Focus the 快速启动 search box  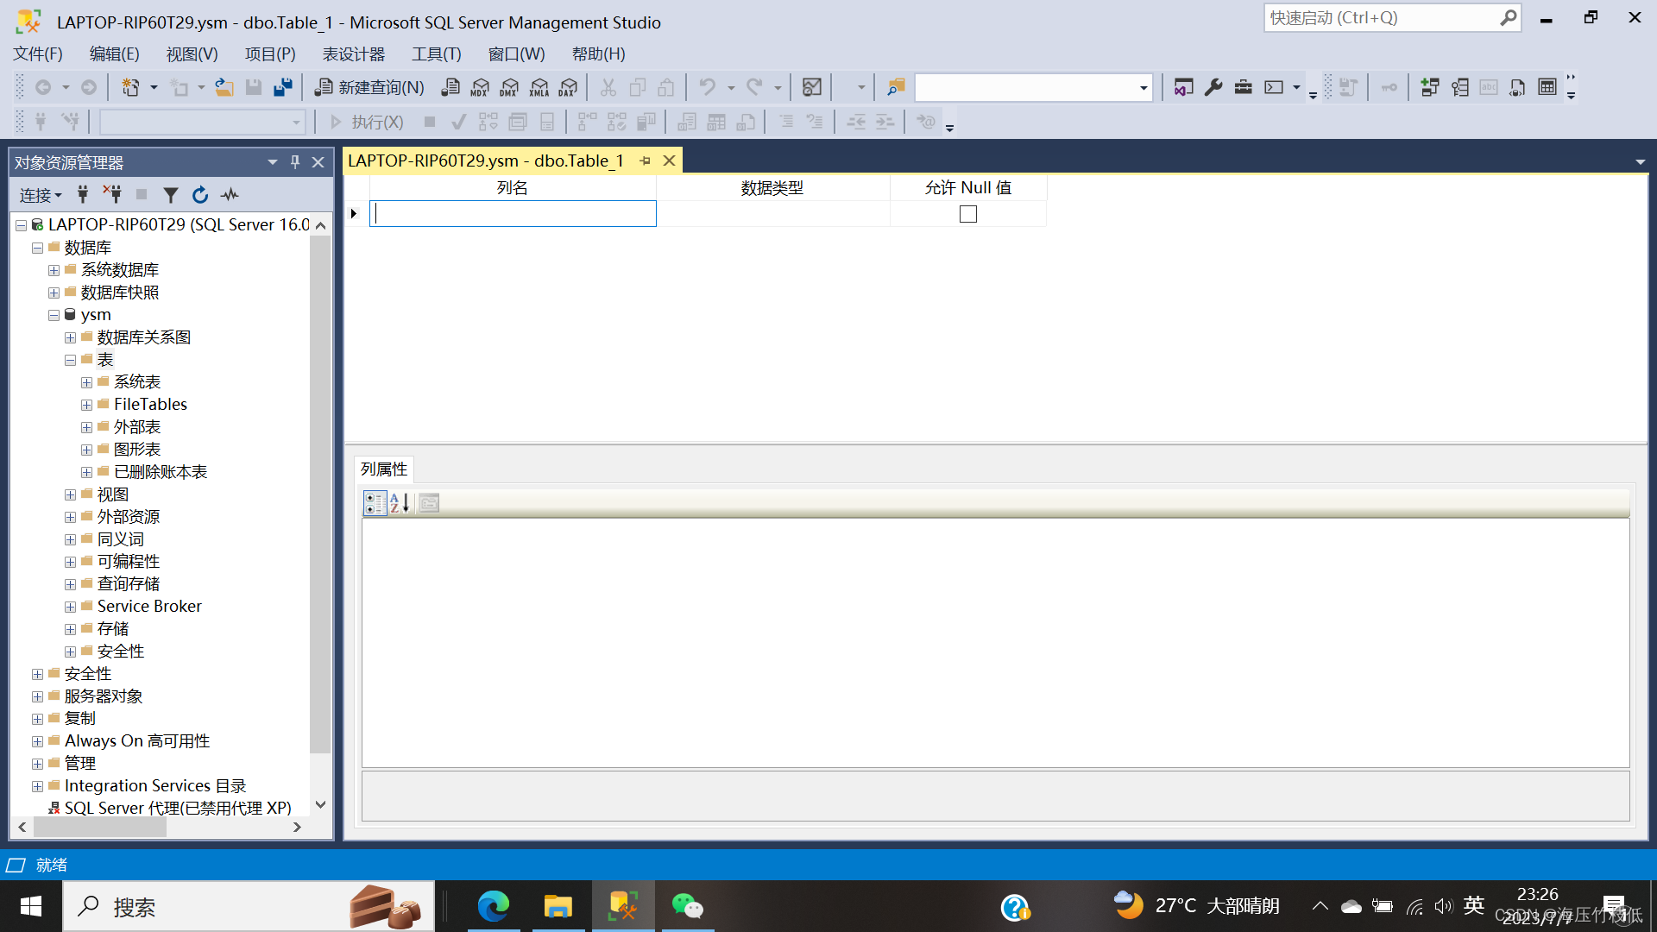pyautogui.click(x=1383, y=17)
